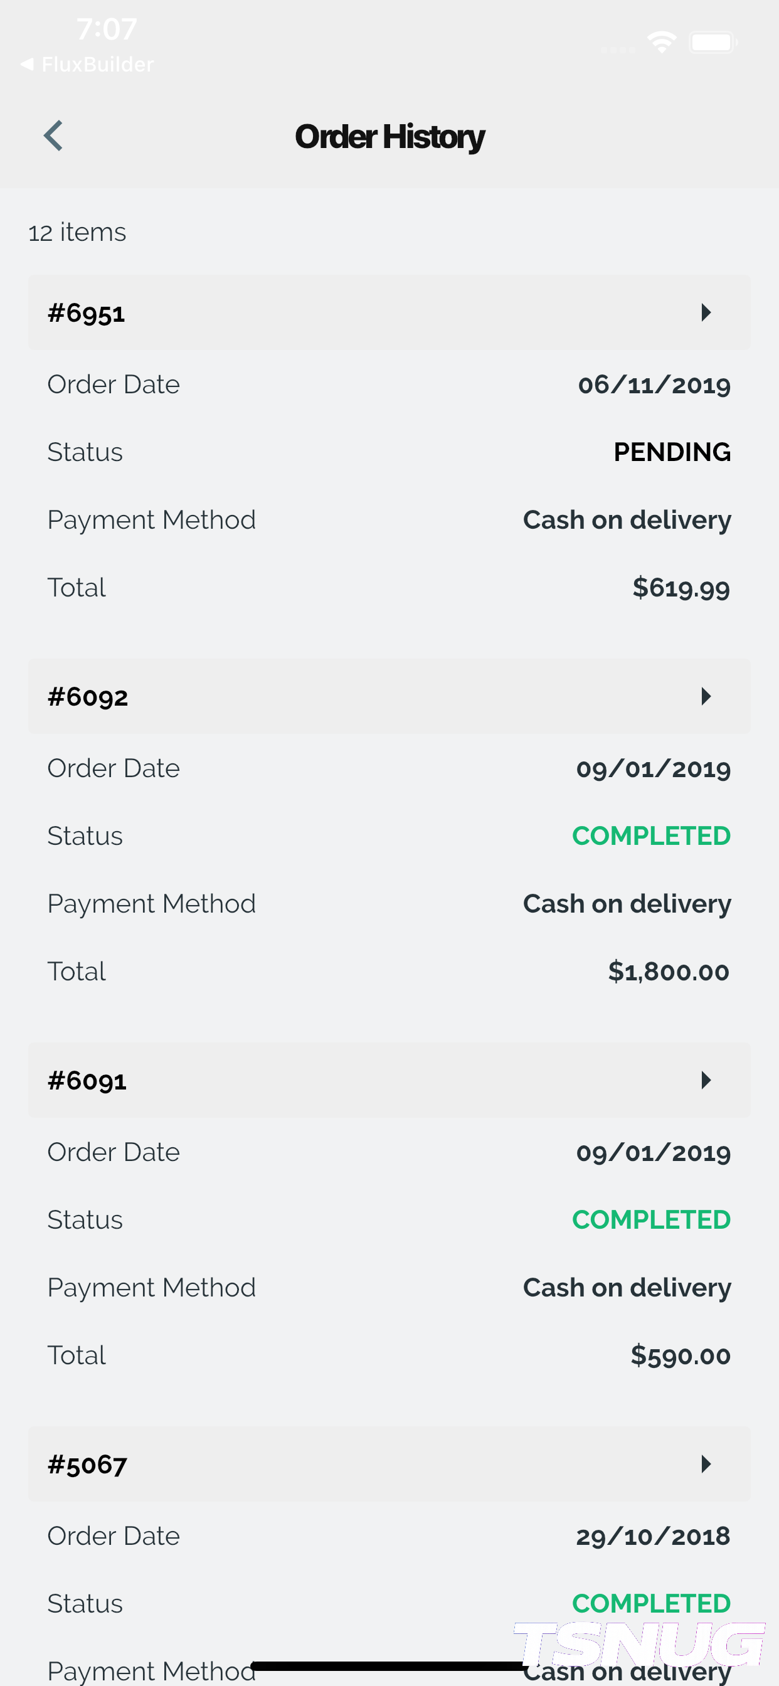This screenshot has height=1686, width=779.
Task: Tap the $1,800.00 total amount
Action: [669, 972]
